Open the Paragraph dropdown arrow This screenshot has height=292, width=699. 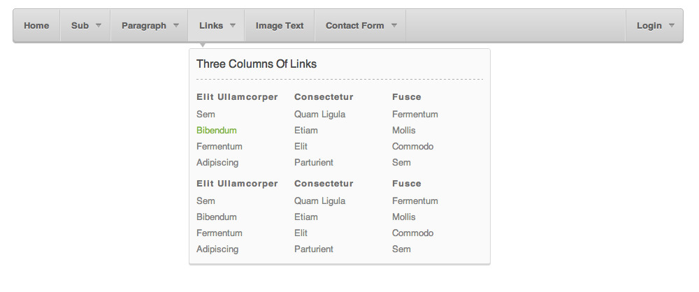coord(176,25)
